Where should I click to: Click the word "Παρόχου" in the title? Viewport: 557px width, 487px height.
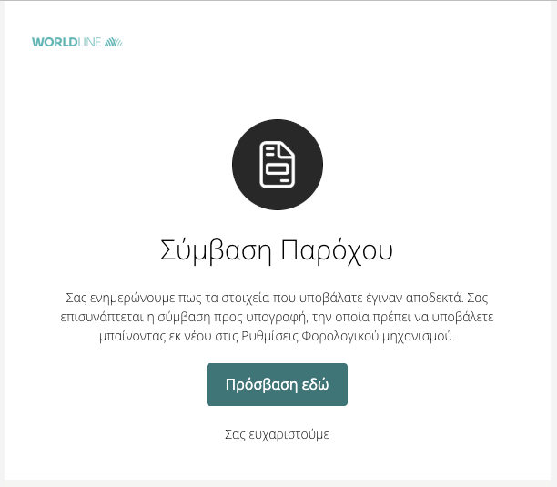coord(336,250)
